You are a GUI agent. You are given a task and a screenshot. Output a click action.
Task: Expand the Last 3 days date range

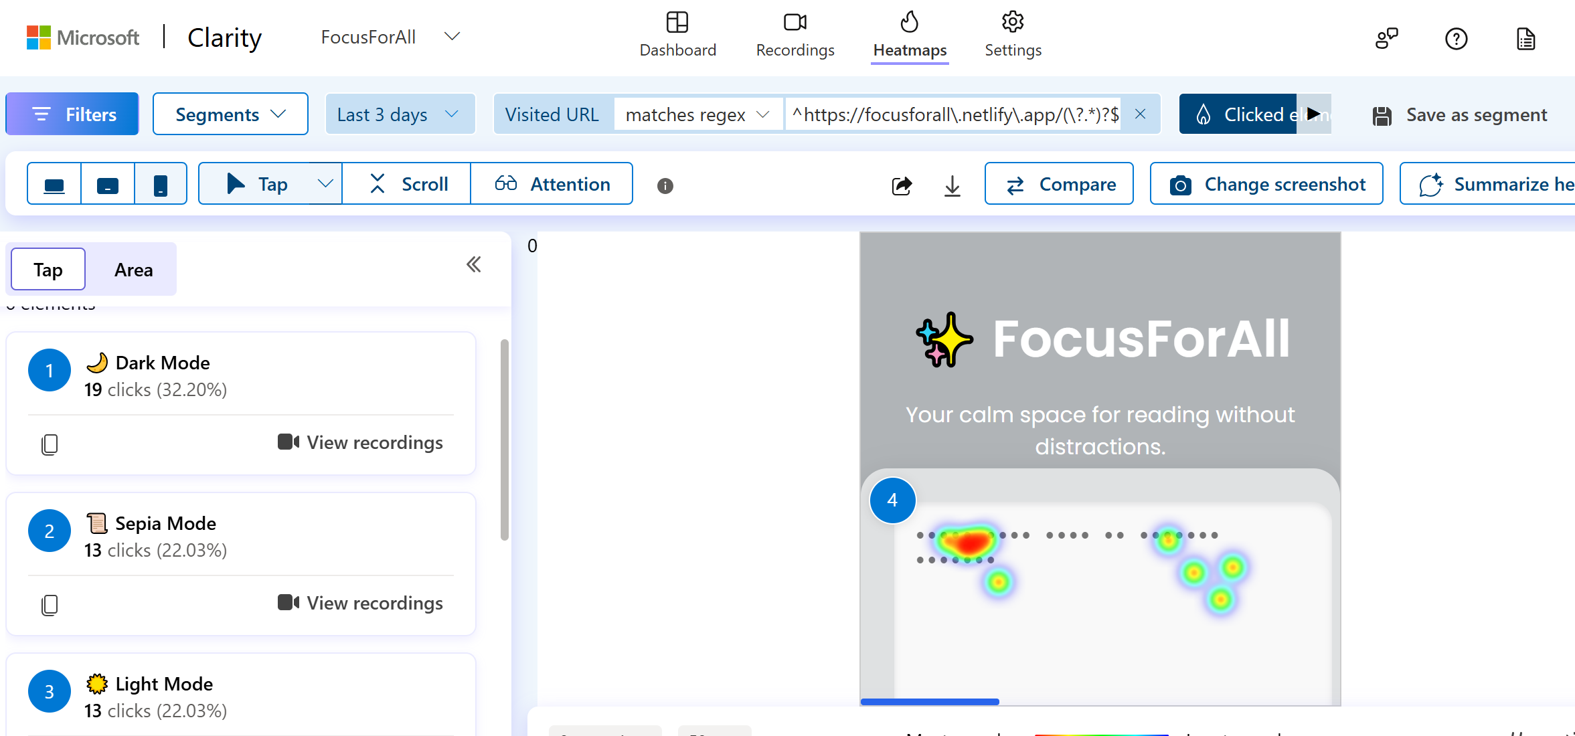click(x=399, y=114)
